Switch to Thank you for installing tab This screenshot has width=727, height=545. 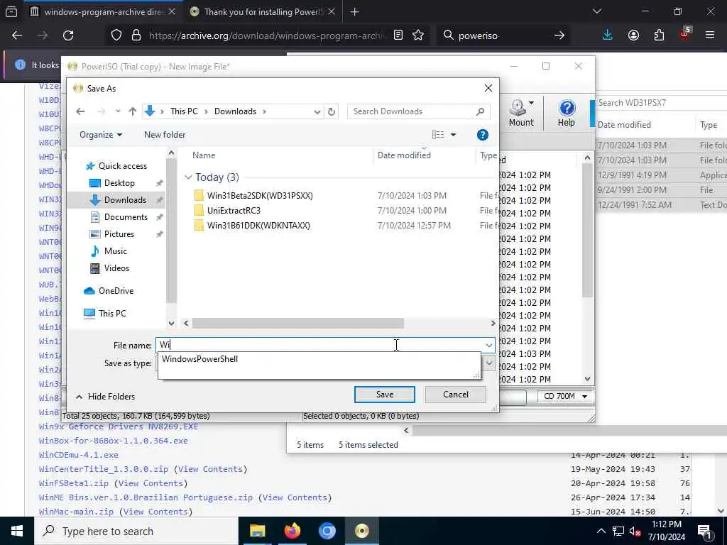[263, 11]
